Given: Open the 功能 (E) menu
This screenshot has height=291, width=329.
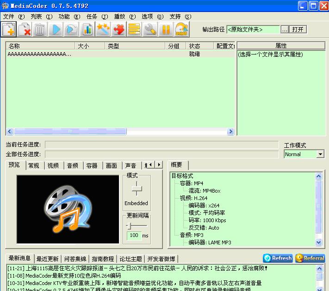Looking at the screenshot, I should pyautogui.click(x=69, y=16).
